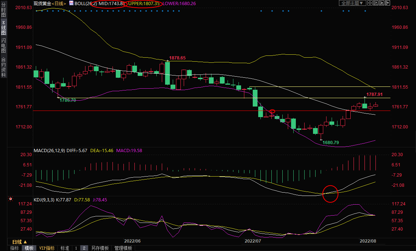Click the red circle marker on MACD crossover

(331, 194)
